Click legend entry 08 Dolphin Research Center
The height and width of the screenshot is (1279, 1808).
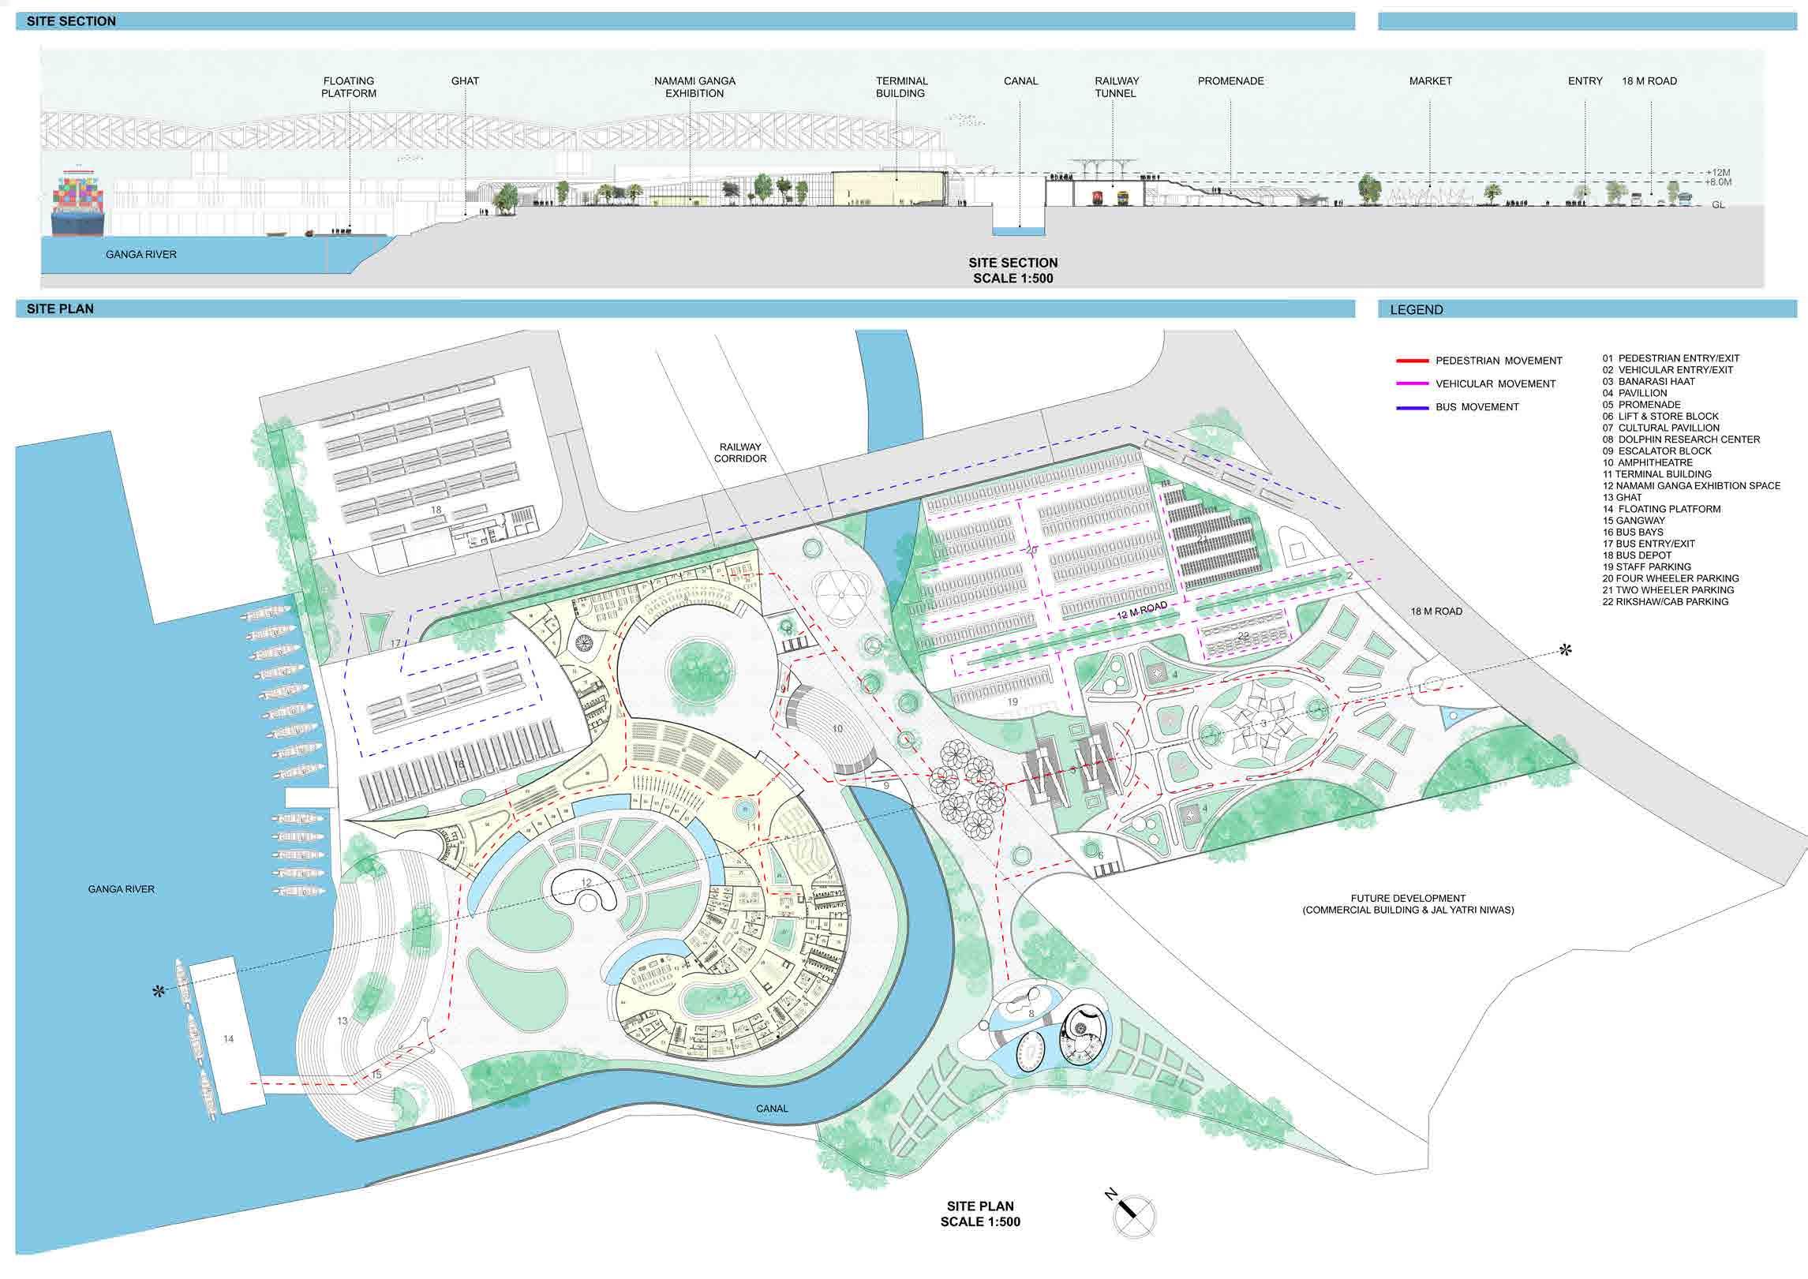[1680, 439]
